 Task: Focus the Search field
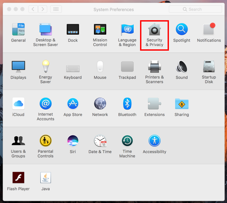pyautogui.click(x=195, y=9)
